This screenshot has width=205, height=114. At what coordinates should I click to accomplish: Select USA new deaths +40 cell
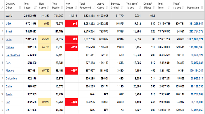71,24
